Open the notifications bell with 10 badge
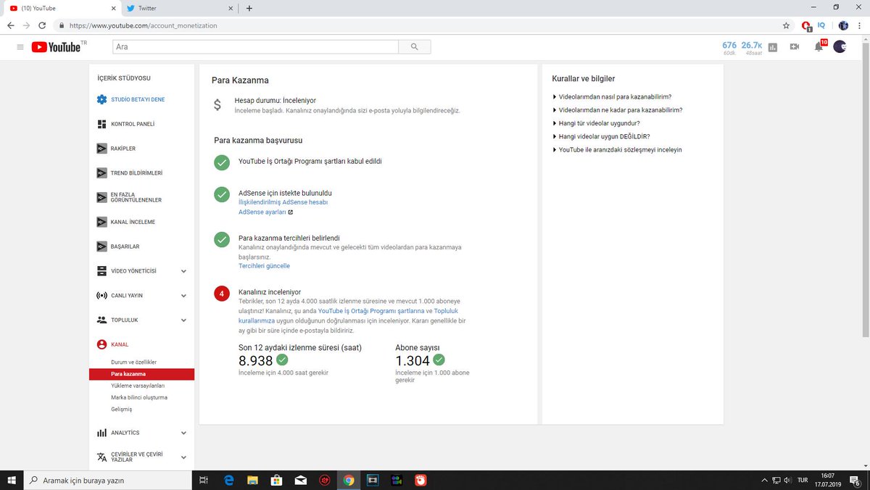This screenshot has width=870, height=490. tap(819, 46)
